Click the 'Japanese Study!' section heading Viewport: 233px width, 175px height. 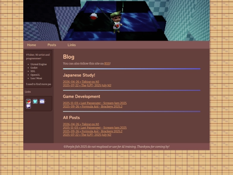(x=79, y=75)
